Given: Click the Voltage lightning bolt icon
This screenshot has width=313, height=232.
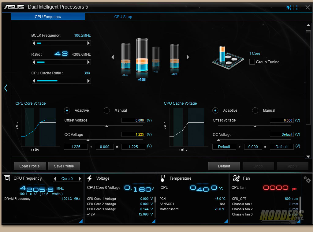Looking at the screenshot, I should click(x=90, y=178).
